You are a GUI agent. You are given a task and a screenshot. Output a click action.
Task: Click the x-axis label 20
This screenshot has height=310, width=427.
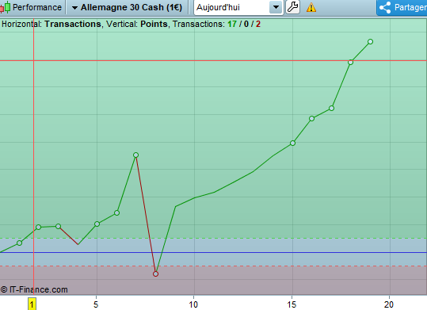coord(389,304)
